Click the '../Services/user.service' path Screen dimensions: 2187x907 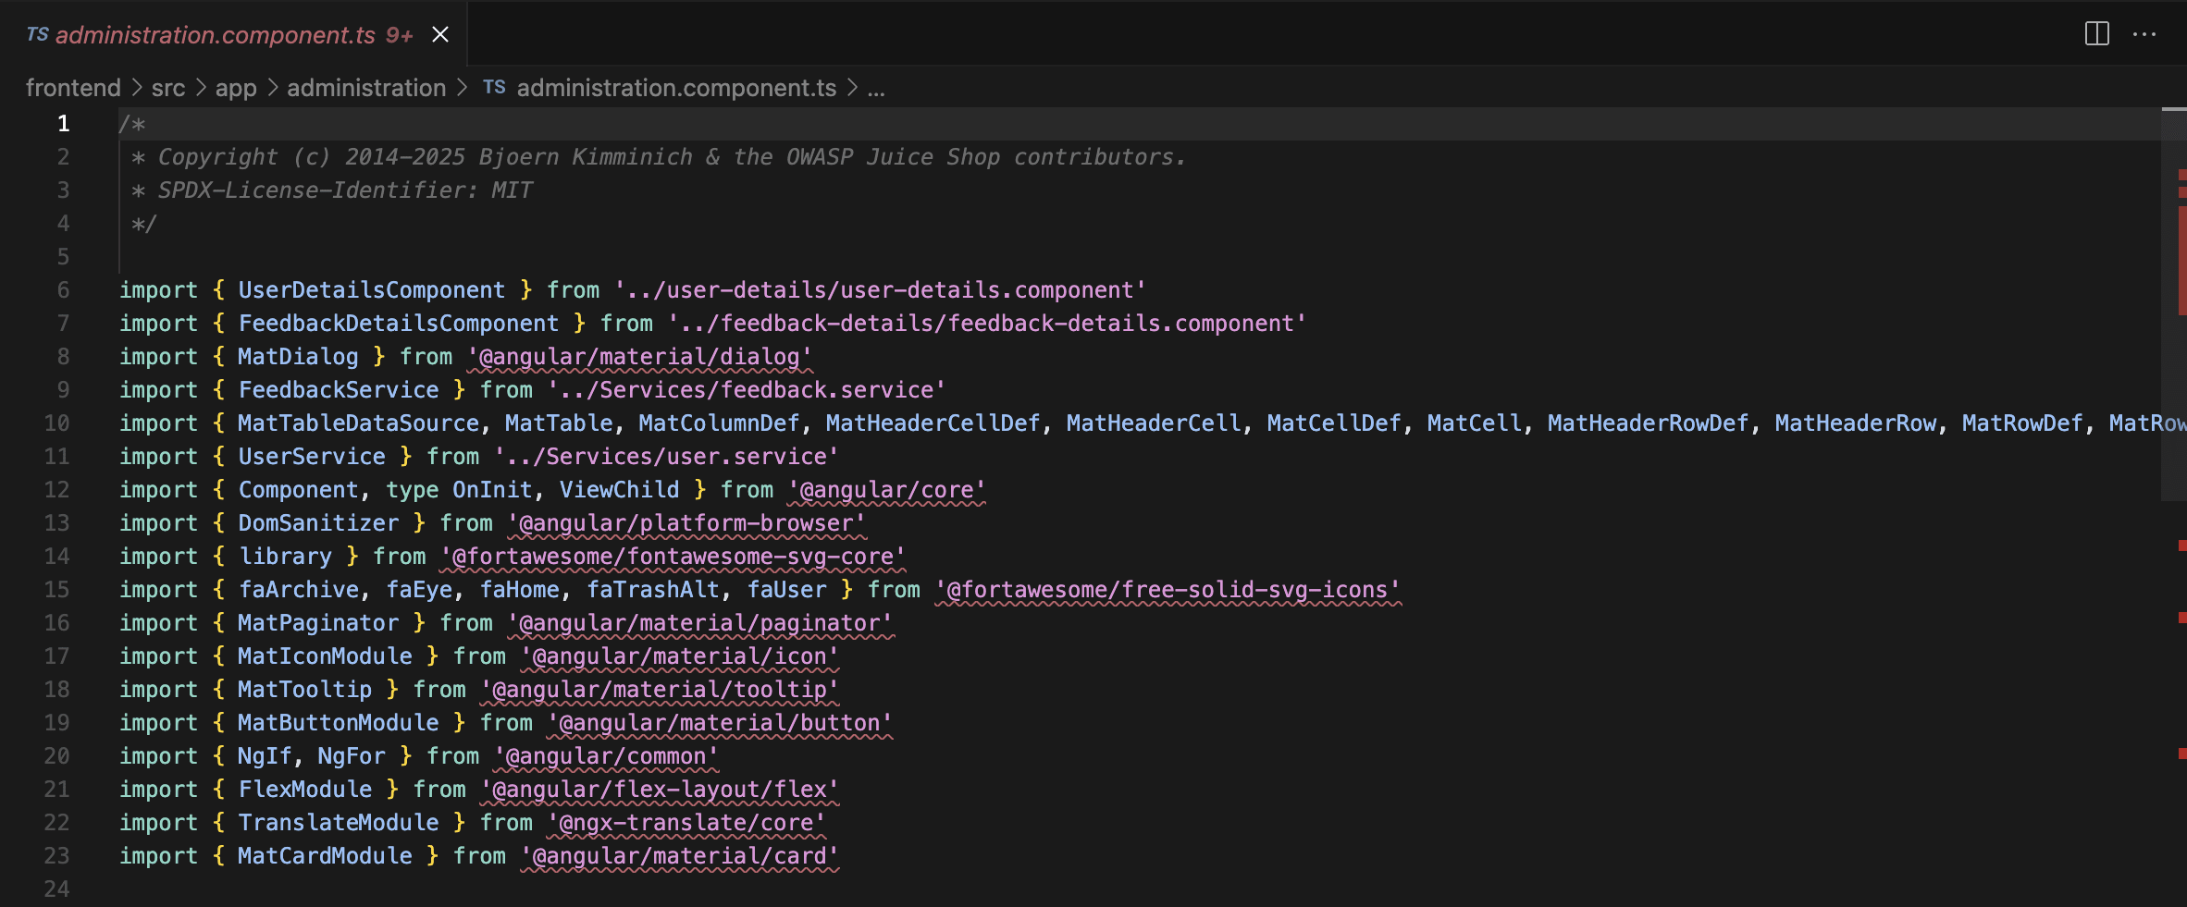coord(666,457)
